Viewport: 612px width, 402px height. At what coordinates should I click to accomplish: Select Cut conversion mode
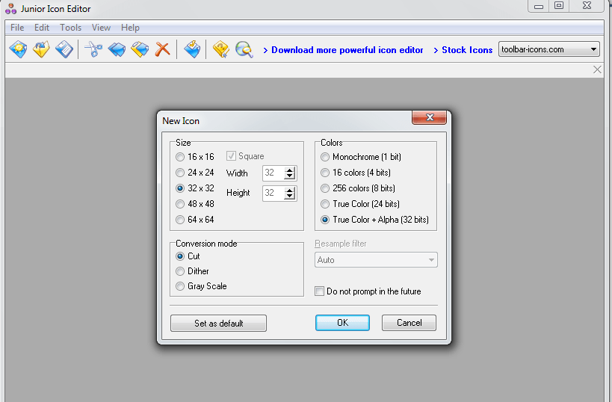pyautogui.click(x=188, y=256)
